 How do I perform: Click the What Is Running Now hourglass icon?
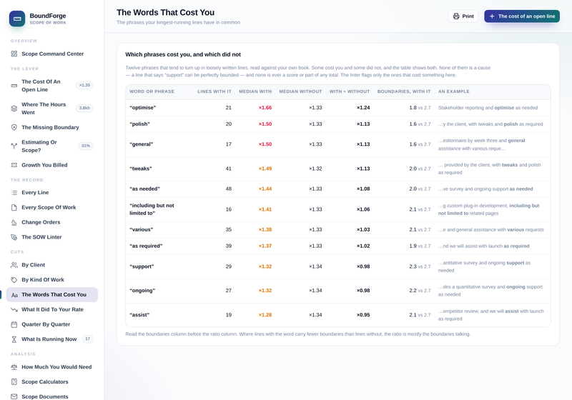(14, 339)
